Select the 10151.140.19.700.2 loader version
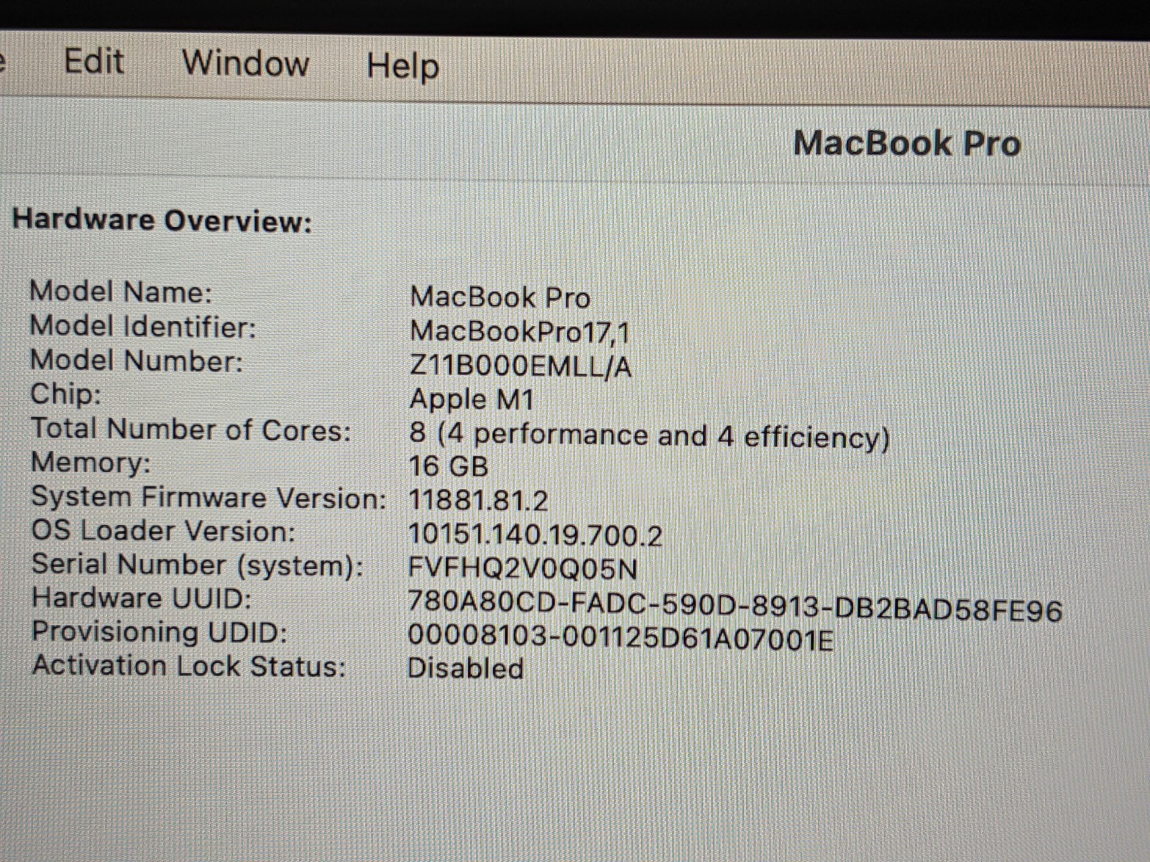 (535, 535)
